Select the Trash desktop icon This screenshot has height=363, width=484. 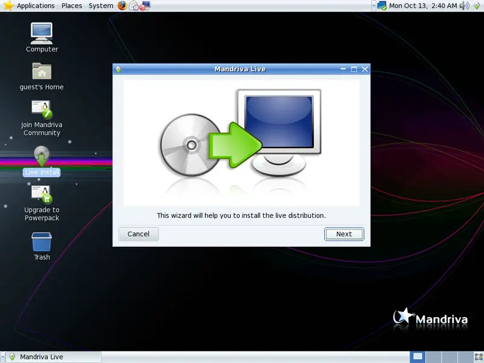[x=42, y=246]
